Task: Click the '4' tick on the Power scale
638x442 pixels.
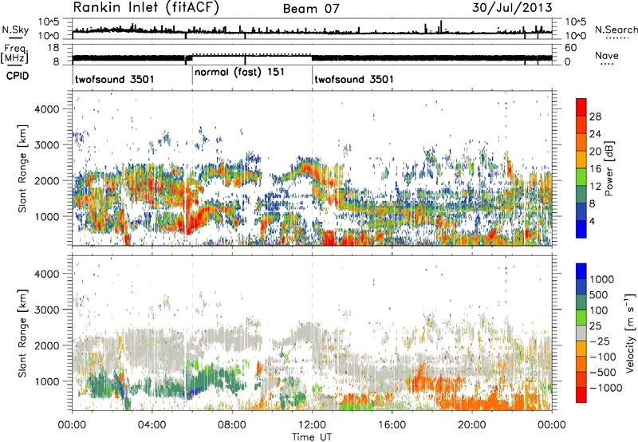Action: coord(592,222)
